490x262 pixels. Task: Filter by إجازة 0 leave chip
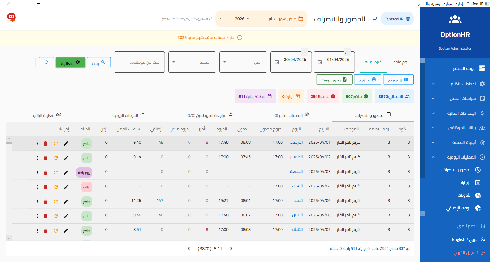click(x=291, y=96)
